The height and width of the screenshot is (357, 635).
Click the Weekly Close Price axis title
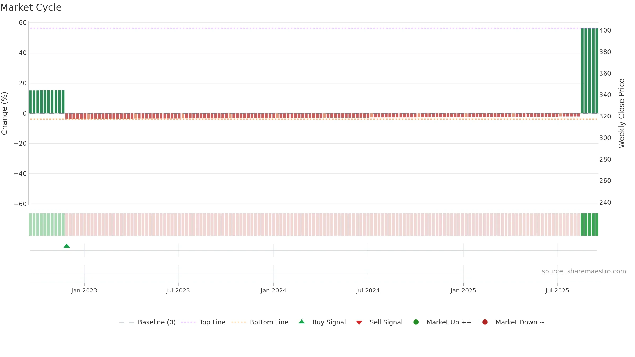[622, 113]
